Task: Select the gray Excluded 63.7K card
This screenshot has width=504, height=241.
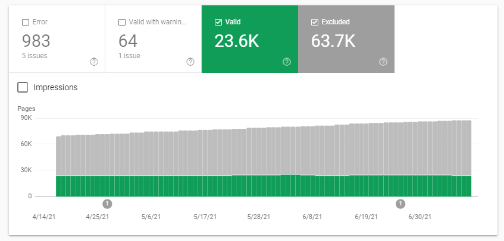Action: click(x=346, y=39)
